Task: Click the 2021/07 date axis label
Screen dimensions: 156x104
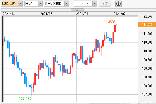Action: (120, 14)
